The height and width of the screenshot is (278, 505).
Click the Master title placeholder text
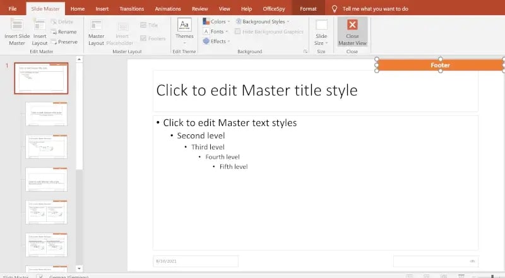257,90
